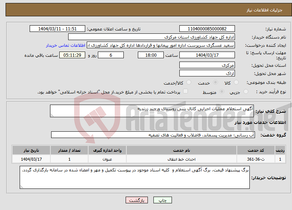
Task: Click the ساعت باقی مانده label
Action: click(41, 55)
